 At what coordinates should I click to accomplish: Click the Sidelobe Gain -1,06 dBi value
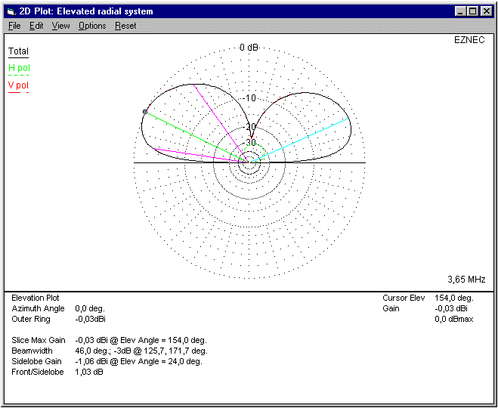(138, 361)
